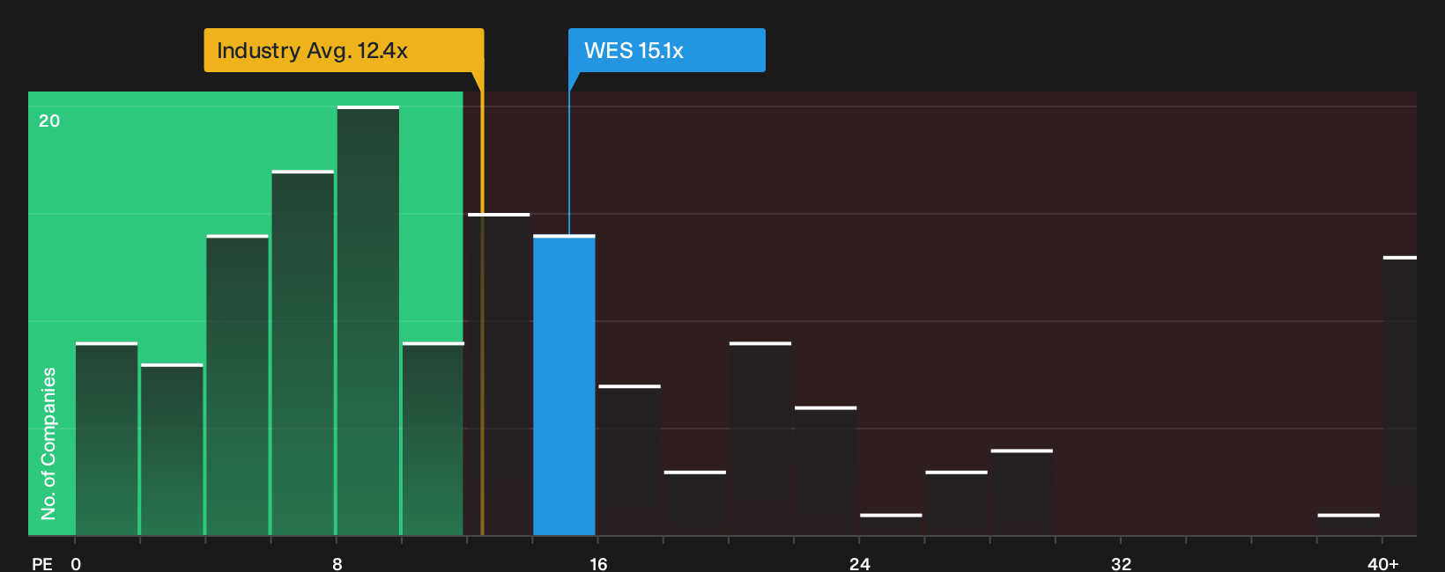This screenshot has width=1445, height=572.
Task: Select the first green bar at PE 0
Action: [x=107, y=439]
